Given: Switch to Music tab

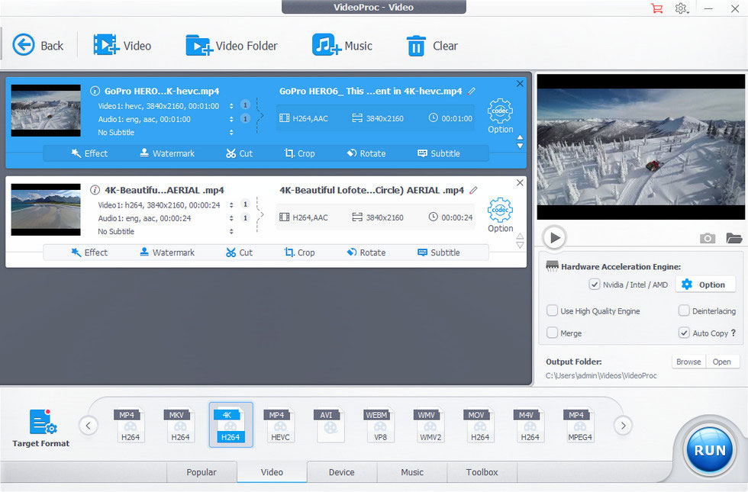Looking at the screenshot, I should click(x=412, y=472).
